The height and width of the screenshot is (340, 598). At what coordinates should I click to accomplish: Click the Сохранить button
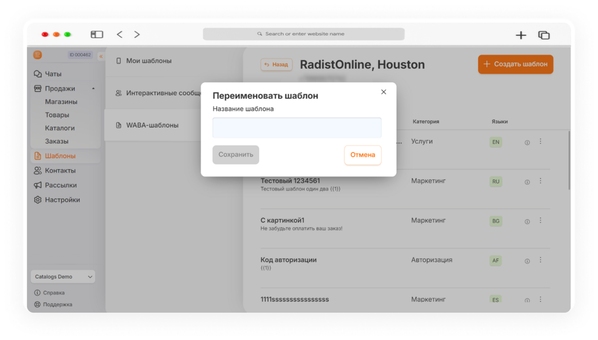pos(236,155)
